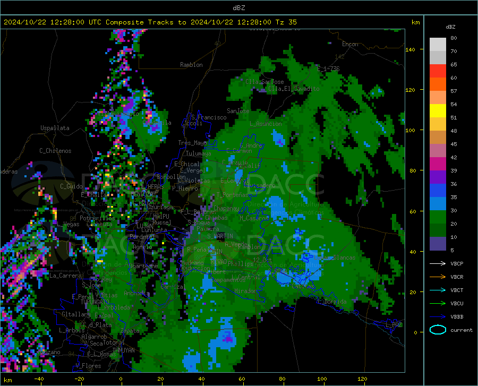Click the 'S_Francisco' map label
The width and height of the screenshot is (478, 386).
[209, 117]
